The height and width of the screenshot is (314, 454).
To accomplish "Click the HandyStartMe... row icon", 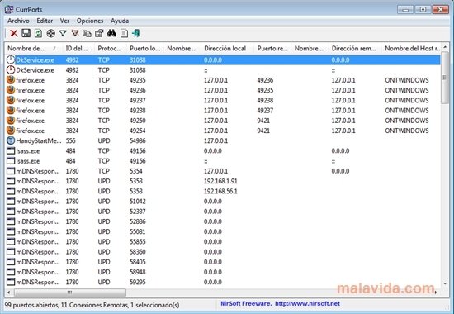I will coord(11,140).
